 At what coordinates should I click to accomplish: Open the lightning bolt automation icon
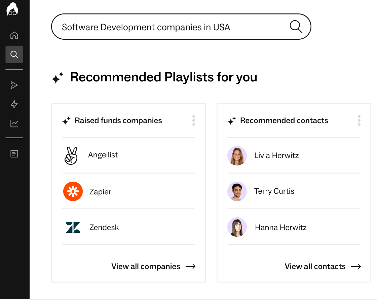(14, 104)
